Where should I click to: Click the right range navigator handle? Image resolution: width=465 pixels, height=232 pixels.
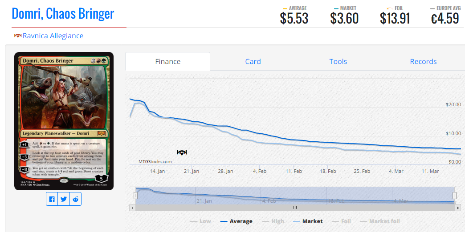[x=455, y=195]
